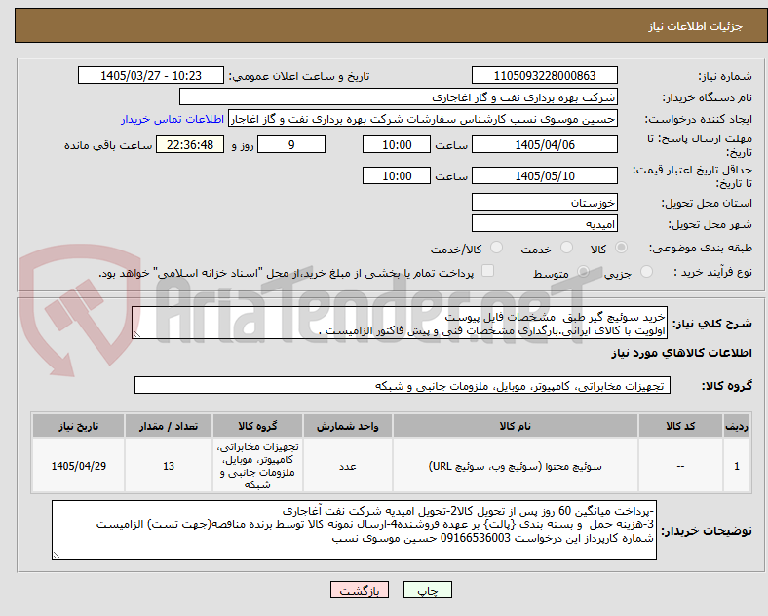Viewport: 768px width, 616px height.
Task: Click the quantity cell showing 13
Action: 169,466
